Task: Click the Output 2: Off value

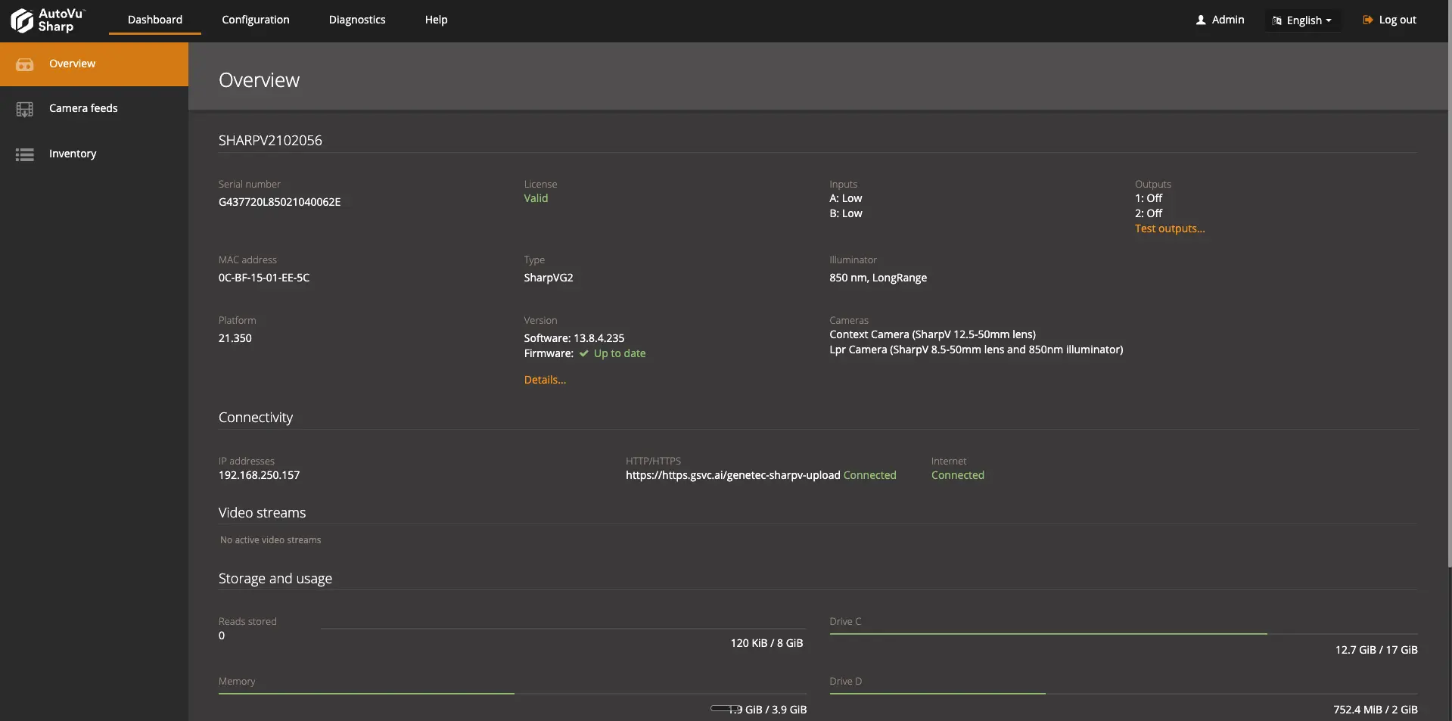Action: (1149, 213)
